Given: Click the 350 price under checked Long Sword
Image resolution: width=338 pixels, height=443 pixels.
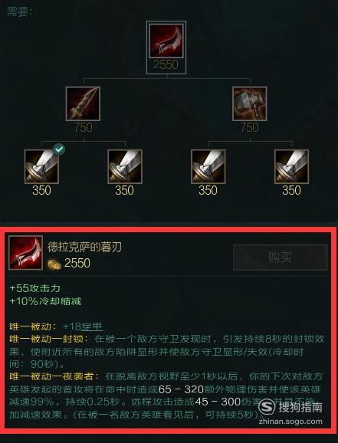Looking at the screenshot, I should [x=41, y=190].
